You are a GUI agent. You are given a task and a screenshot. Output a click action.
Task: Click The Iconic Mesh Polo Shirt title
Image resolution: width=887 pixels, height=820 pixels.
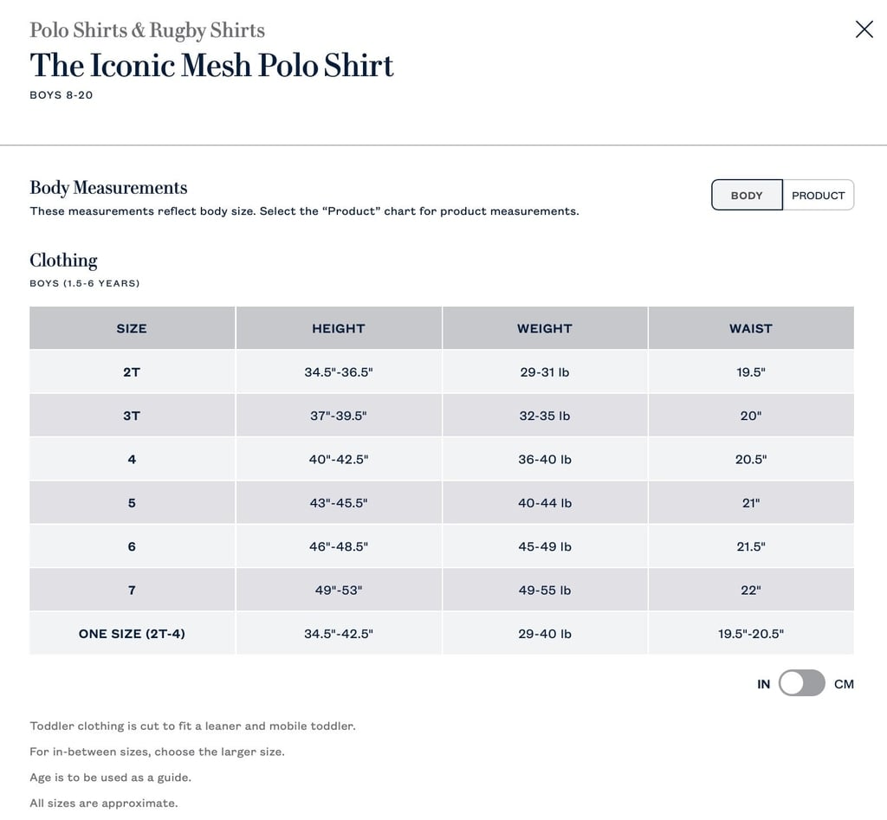(211, 65)
